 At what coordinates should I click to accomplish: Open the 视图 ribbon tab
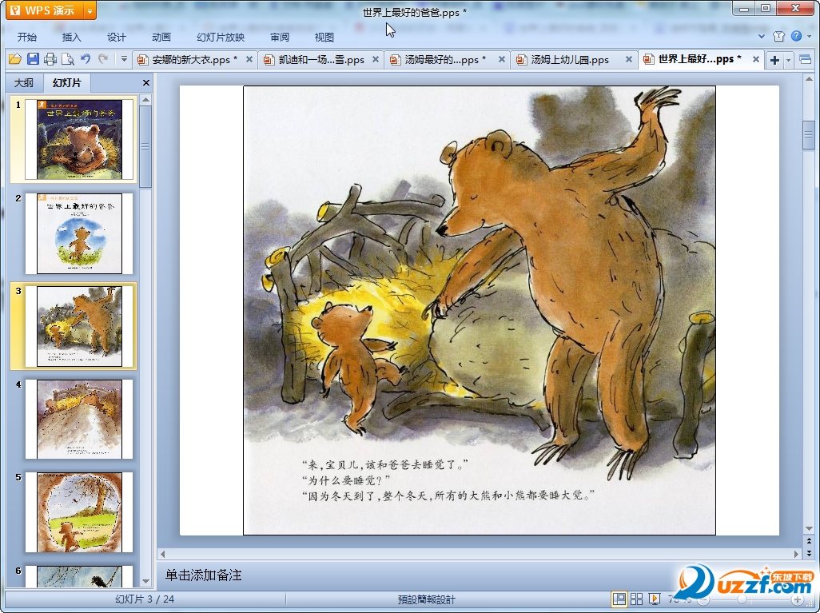(324, 37)
